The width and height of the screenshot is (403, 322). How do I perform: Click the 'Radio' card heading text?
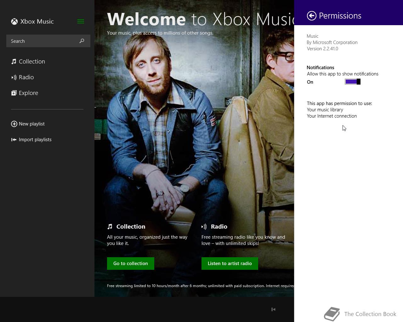coord(219,226)
